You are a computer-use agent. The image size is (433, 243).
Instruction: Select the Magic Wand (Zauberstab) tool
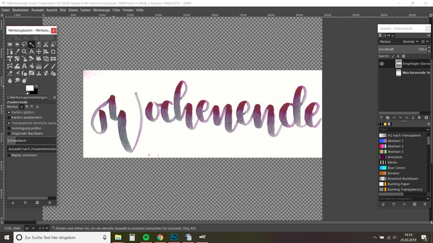point(31,44)
